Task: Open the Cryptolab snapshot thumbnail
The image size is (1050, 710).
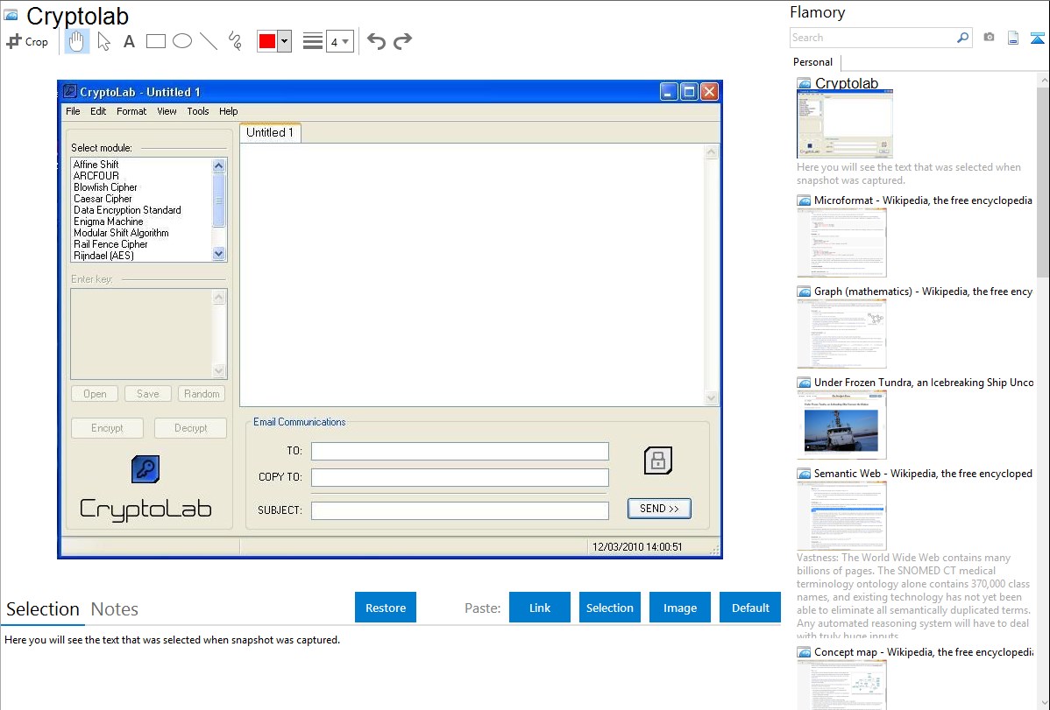Action: click(x=844, y=124)
